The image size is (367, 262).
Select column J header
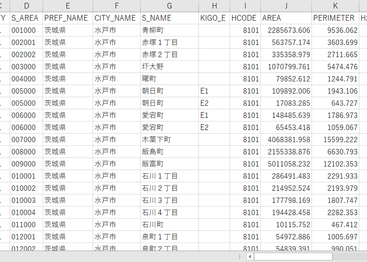coord(286,6)
